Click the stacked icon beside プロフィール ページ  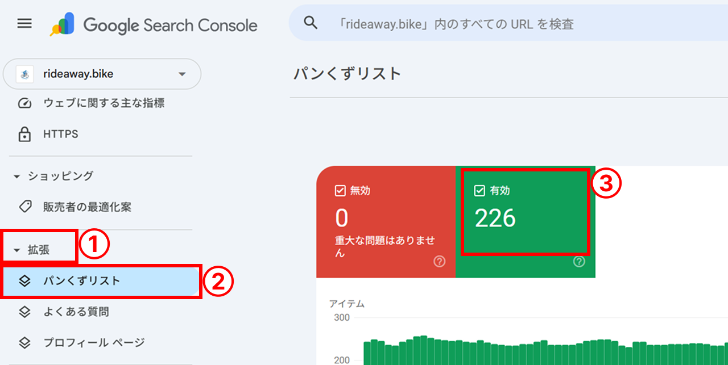pos(25,342)
